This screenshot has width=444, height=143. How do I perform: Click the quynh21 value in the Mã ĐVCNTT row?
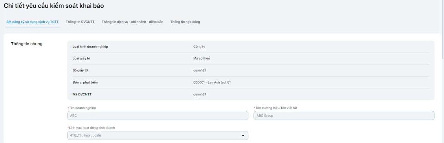(200, 94)
